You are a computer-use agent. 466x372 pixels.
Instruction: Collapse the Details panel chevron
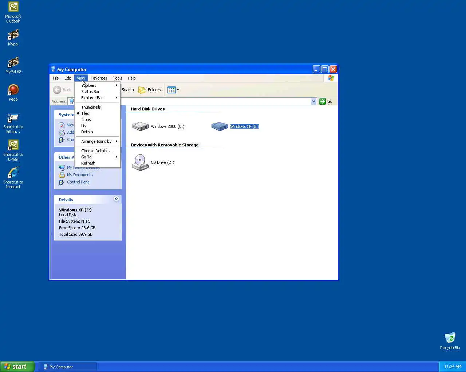[116, 199]
